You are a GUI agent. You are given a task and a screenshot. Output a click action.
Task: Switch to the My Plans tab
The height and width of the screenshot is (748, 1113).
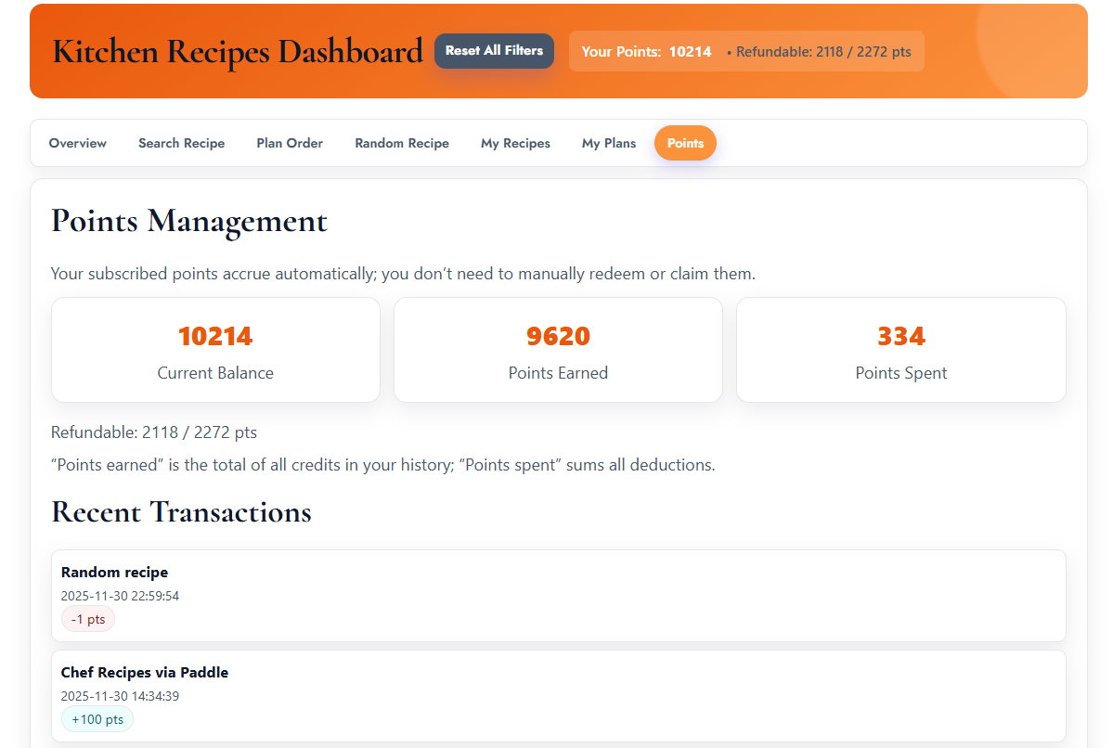608,143
